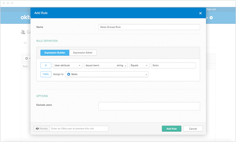236x142 pixels.
Task: Click the THEN action button
Action: tap(46, 74)
